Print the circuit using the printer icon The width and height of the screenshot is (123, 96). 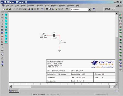[25, 9]
